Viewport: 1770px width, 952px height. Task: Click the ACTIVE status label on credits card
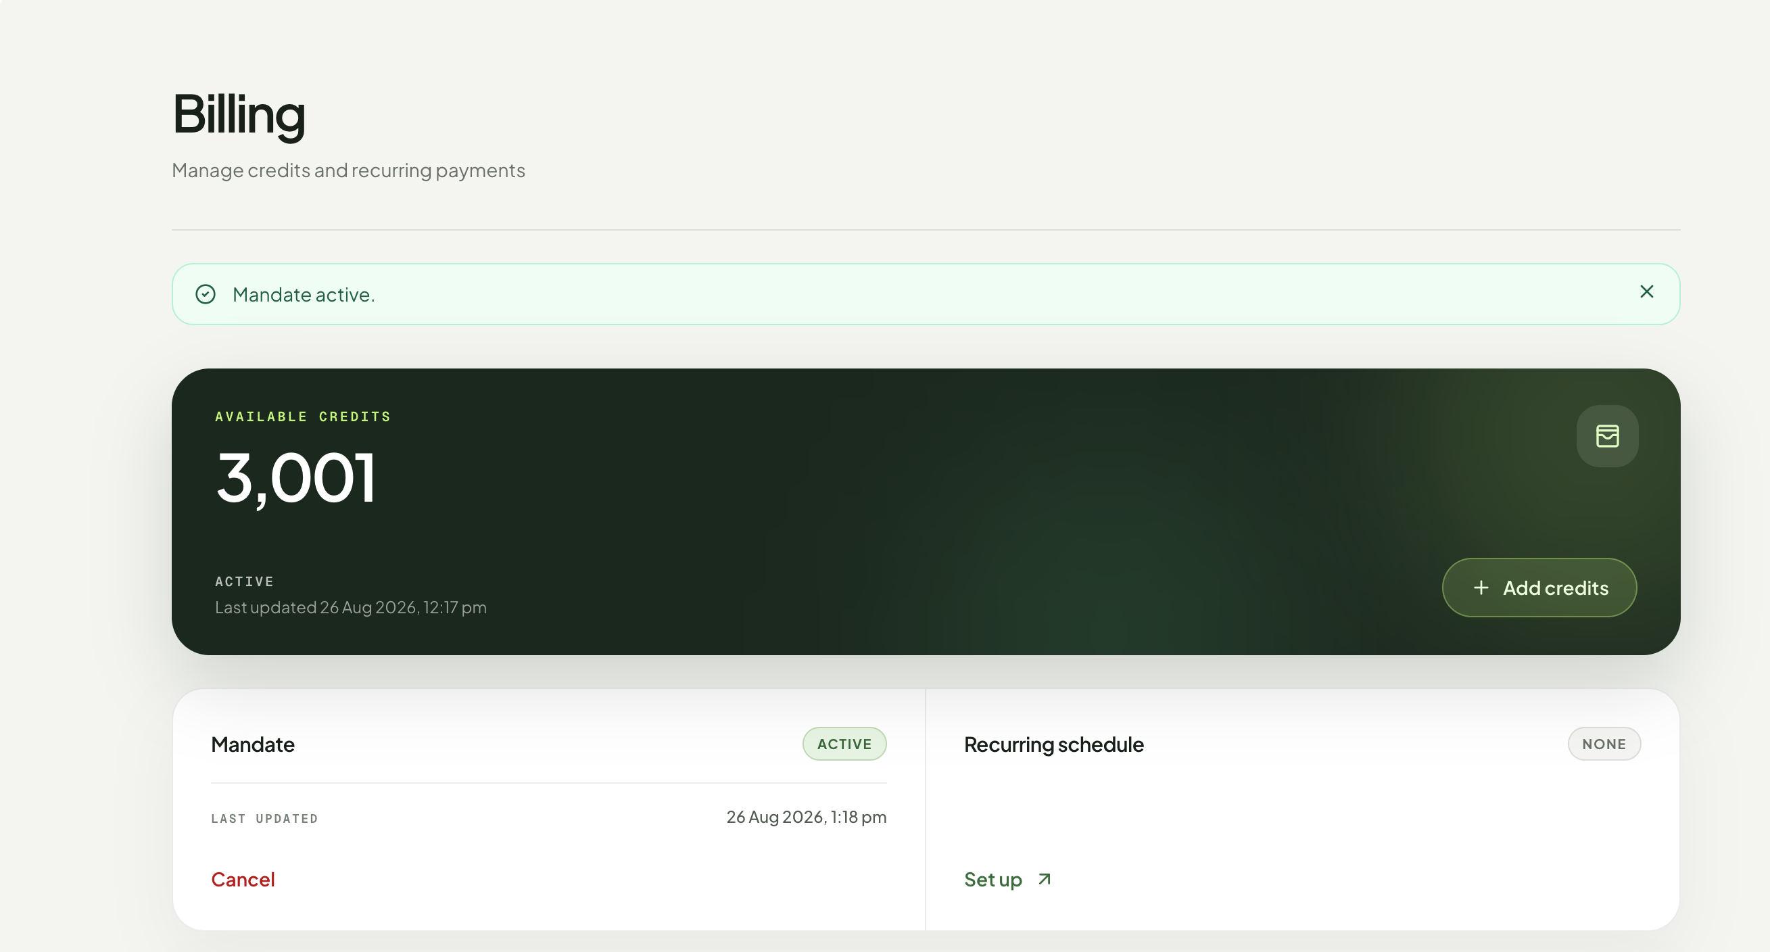[245, 581]
